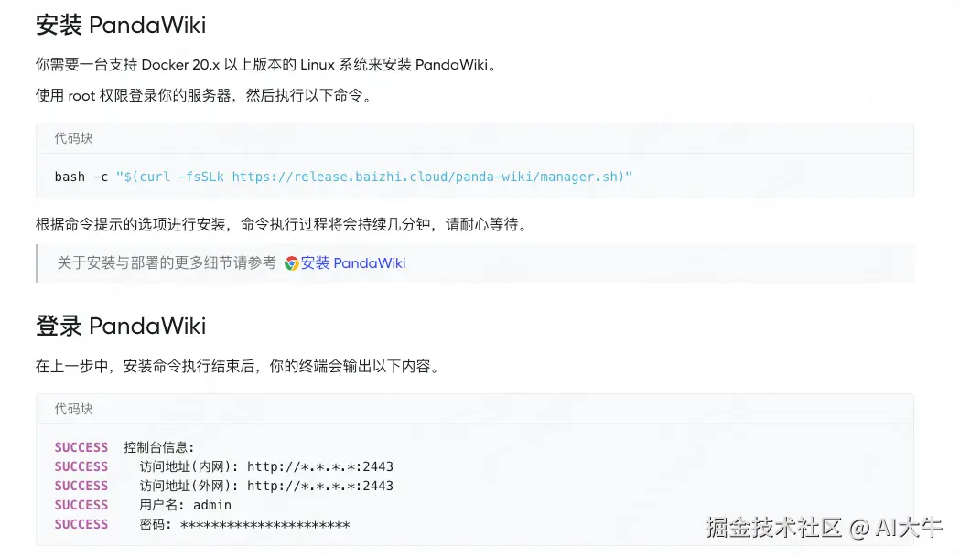The image size is (960, 557).
Task: Click the first 代码块 label above bash command
Action: 73,138
